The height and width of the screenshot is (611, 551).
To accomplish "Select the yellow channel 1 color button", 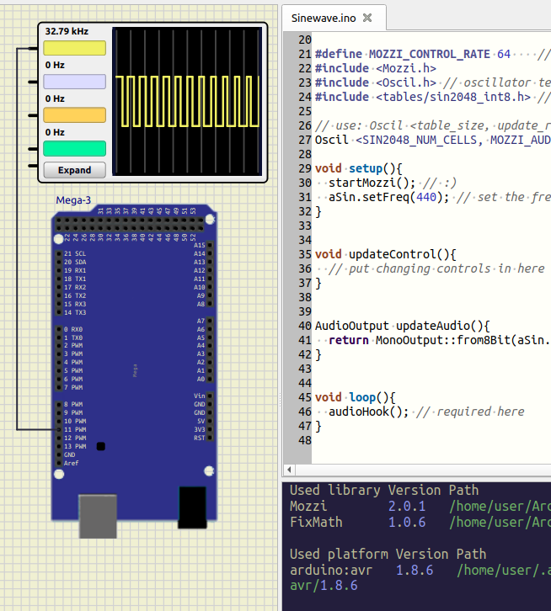I will pyautogui.click(x=74, y=48).
